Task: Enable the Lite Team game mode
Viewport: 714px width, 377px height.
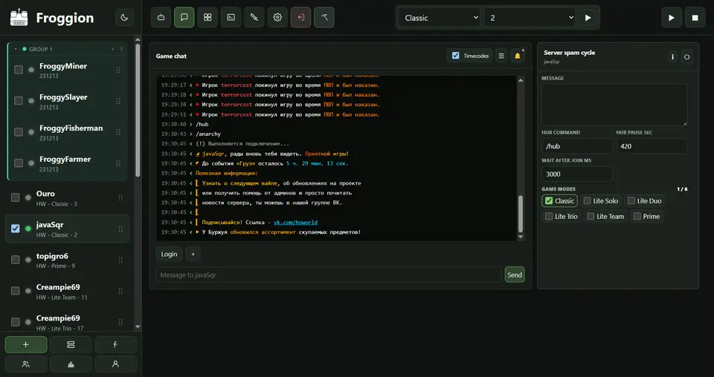Action: (591, 216)
